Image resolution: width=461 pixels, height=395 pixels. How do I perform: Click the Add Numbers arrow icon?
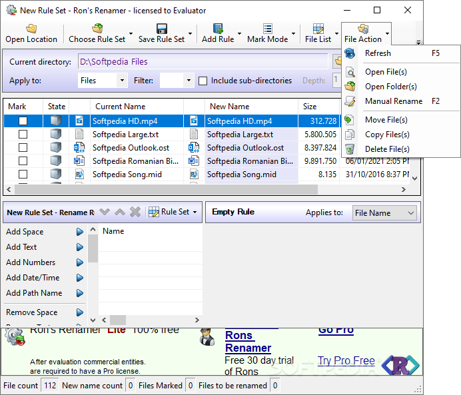pyautogui.click(x=80, y=262)
